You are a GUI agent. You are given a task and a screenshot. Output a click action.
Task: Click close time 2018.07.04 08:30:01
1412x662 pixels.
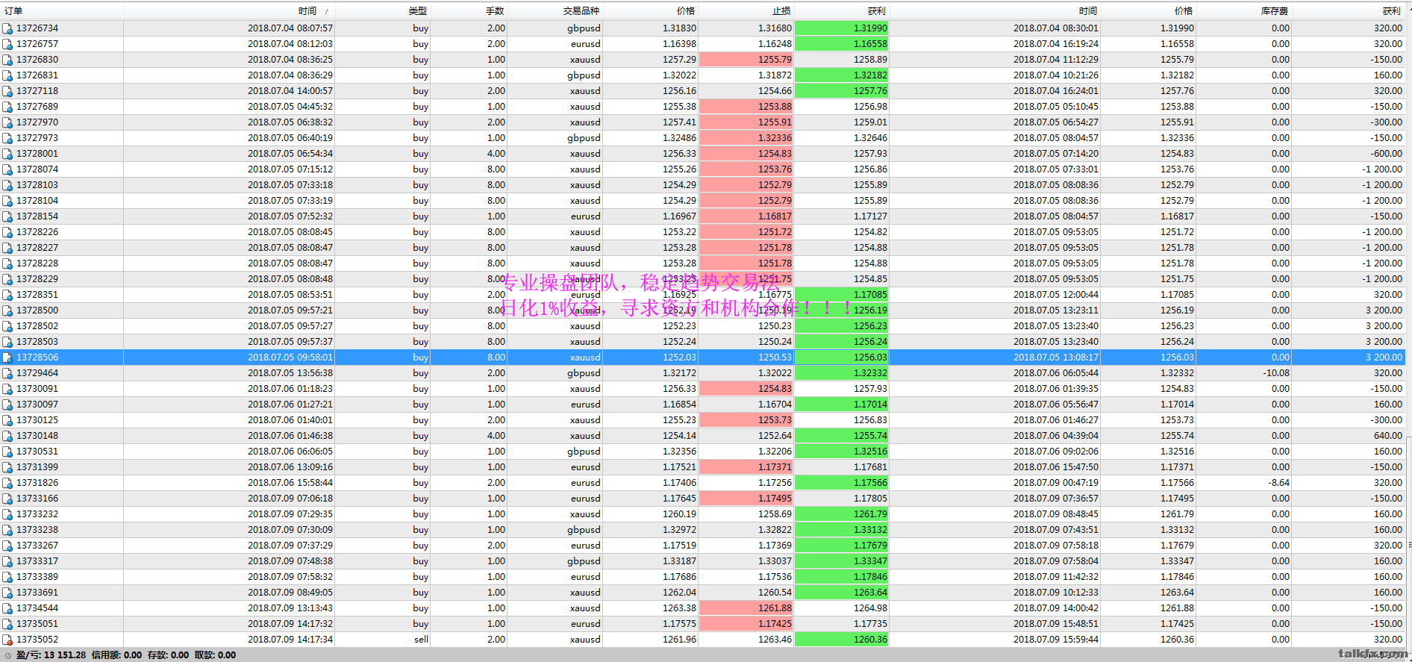coord(1056,28)
